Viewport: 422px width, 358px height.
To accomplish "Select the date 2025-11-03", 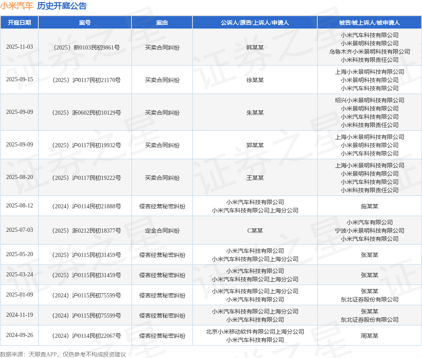I will click(20, 47).
